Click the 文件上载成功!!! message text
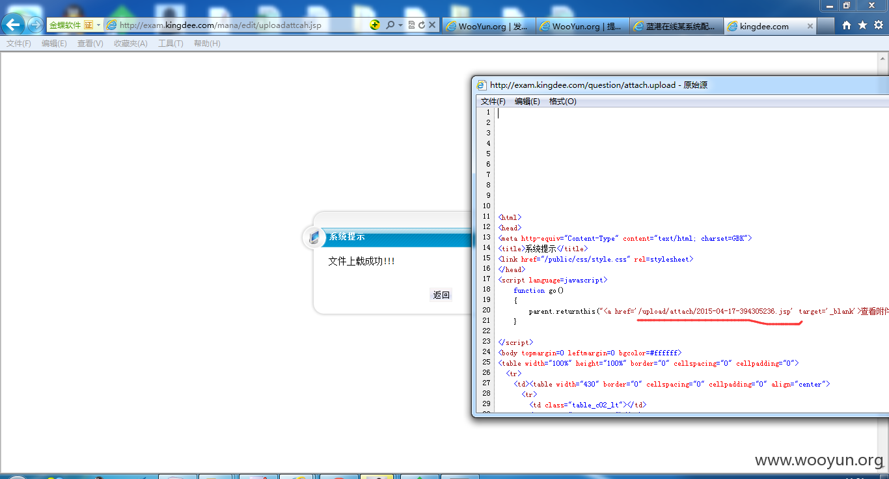 coord(361,261)
